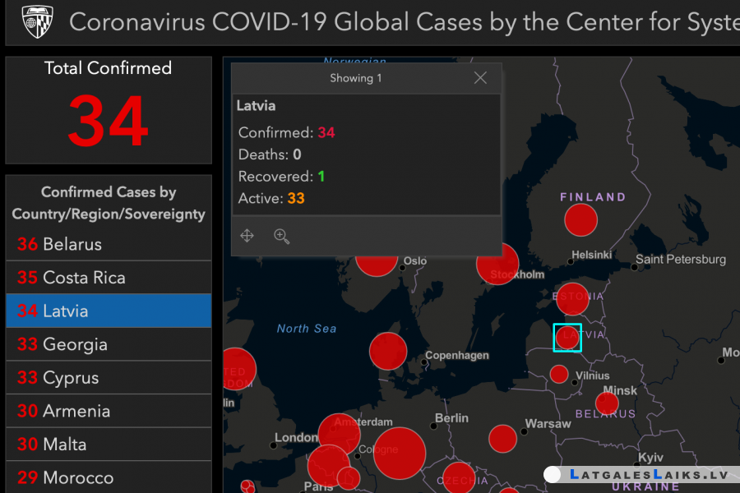Click the 'Active: 33' line in popup

point(271,198)
